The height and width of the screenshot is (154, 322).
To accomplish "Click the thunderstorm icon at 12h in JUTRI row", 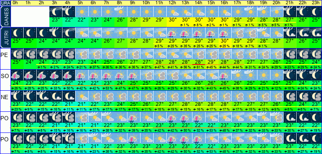I will (x=173, y=33).
